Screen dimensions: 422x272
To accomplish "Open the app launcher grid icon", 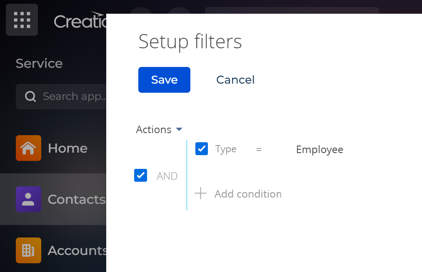I will pyautogui.click(x=22, y=20).
